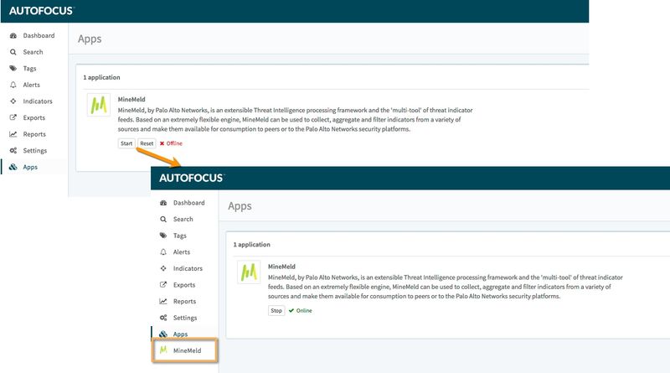Open Tags label in upper window menu
Image resolution: width=670 pixels, height=373 pixels.
(x=29, y=69)
